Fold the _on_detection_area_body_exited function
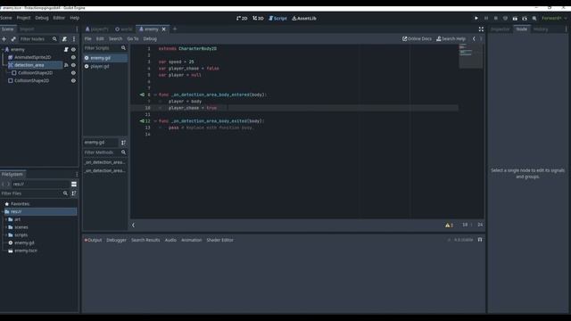The width and height of the screenshot is (571, 321). click(x=155, y=121)
